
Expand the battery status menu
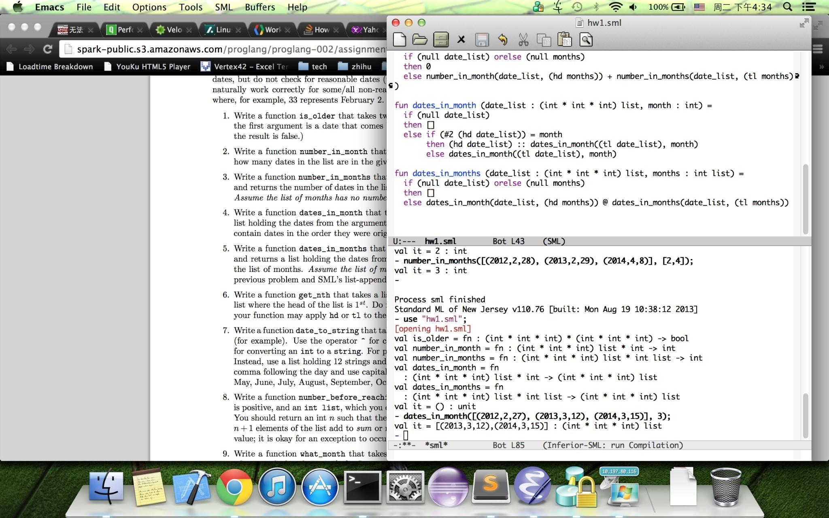click(678, 7)
